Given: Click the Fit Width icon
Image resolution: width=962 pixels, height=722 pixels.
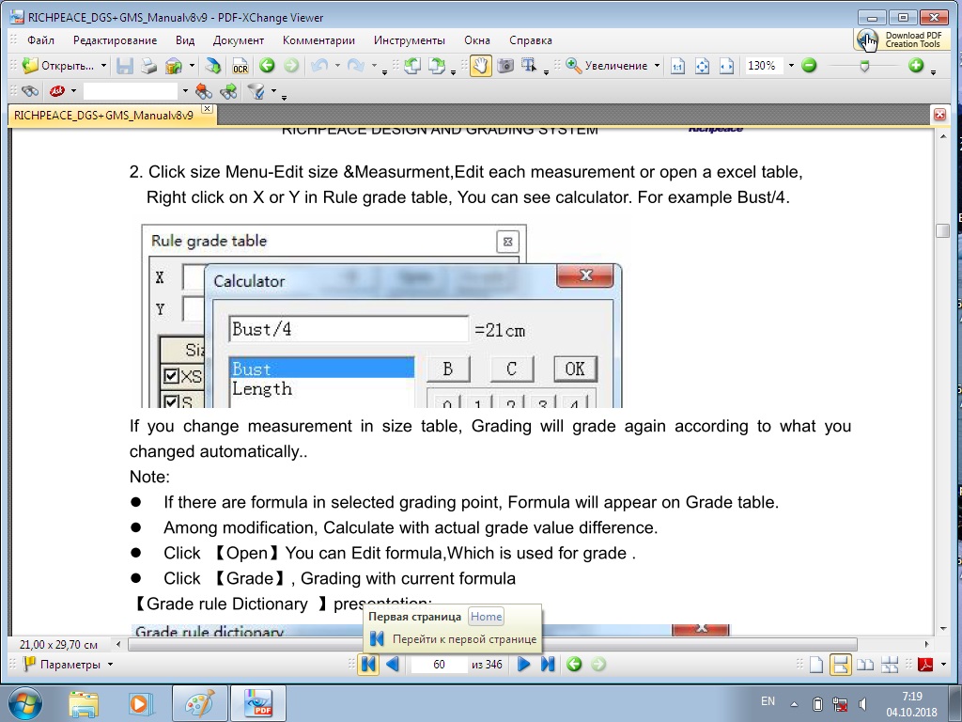Looking at the screenshot, I should (726, 66).
